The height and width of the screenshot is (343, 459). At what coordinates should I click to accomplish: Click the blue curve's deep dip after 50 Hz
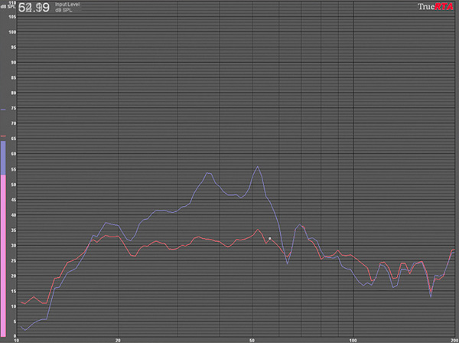(x=288, y=263)
